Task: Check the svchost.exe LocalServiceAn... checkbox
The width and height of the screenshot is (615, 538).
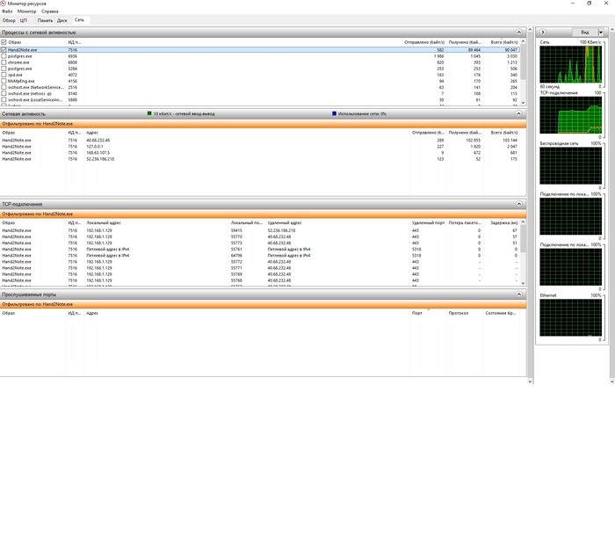Action: pyautogui.click(x=4, y=99)
